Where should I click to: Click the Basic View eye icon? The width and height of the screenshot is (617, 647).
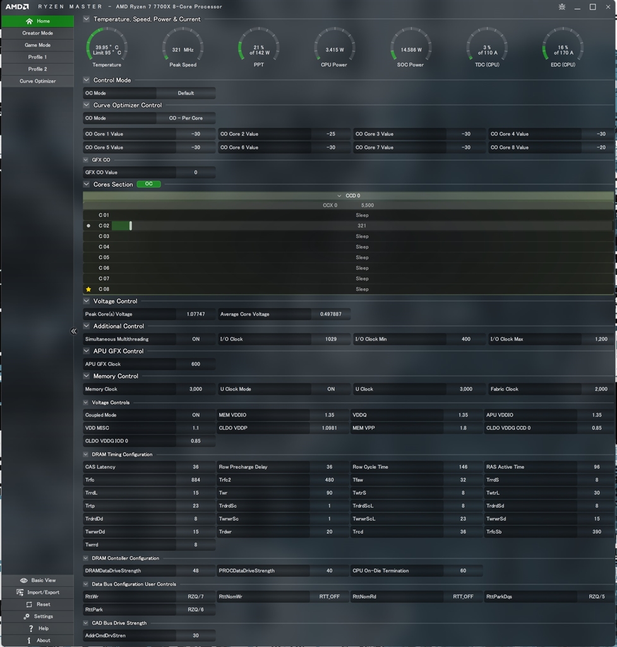click(24, 580)
